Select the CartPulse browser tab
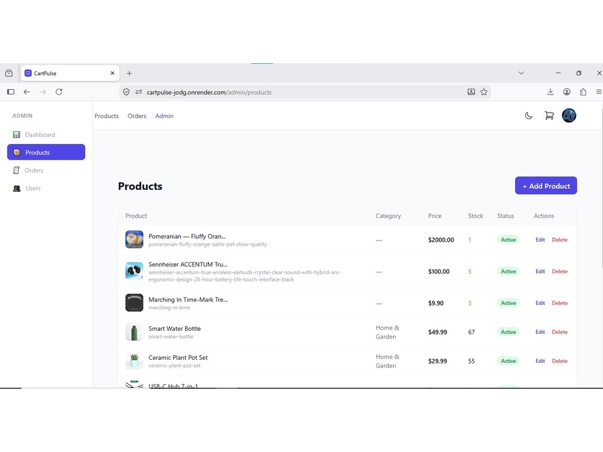Viewport: 603px width, 452px height. point(70,73)
